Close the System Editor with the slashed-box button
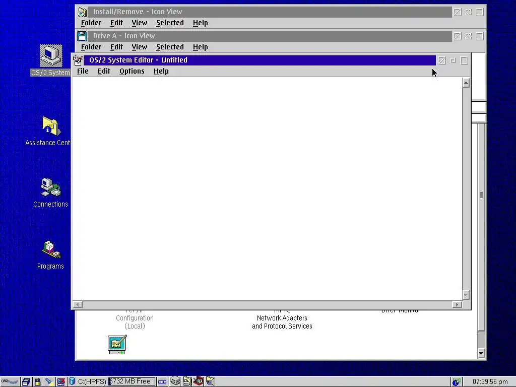516x387 pixels. tap(442, 60)
